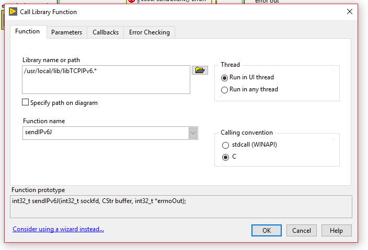Viewport: 368px width, 250px height.
Task: Close the Call Library Function dialog
Action: (x=349, y=11)
